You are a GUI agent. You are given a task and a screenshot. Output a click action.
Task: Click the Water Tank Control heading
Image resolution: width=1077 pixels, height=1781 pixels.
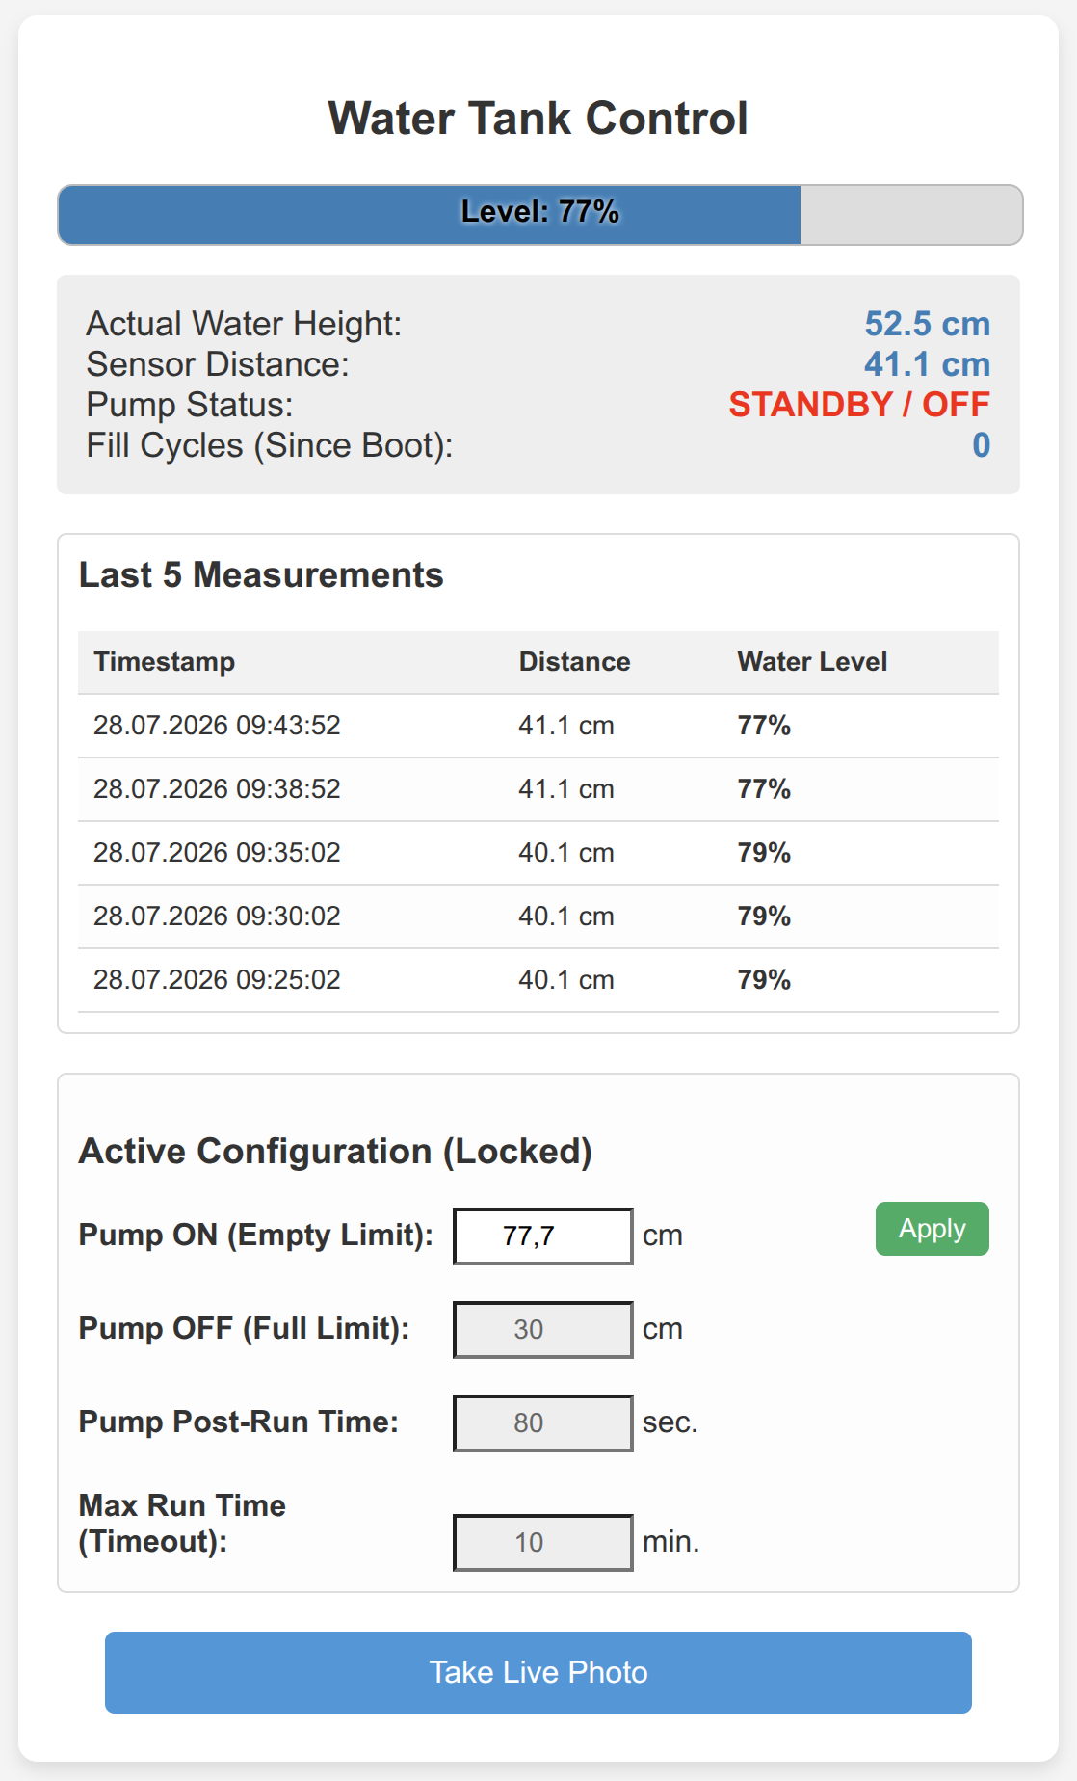(x=538, y=119)
